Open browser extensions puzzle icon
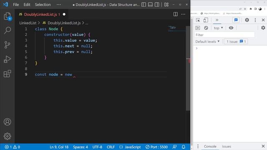Image resolution: width=267 pixels, height=150 pixels. click(x=251, y=9)
